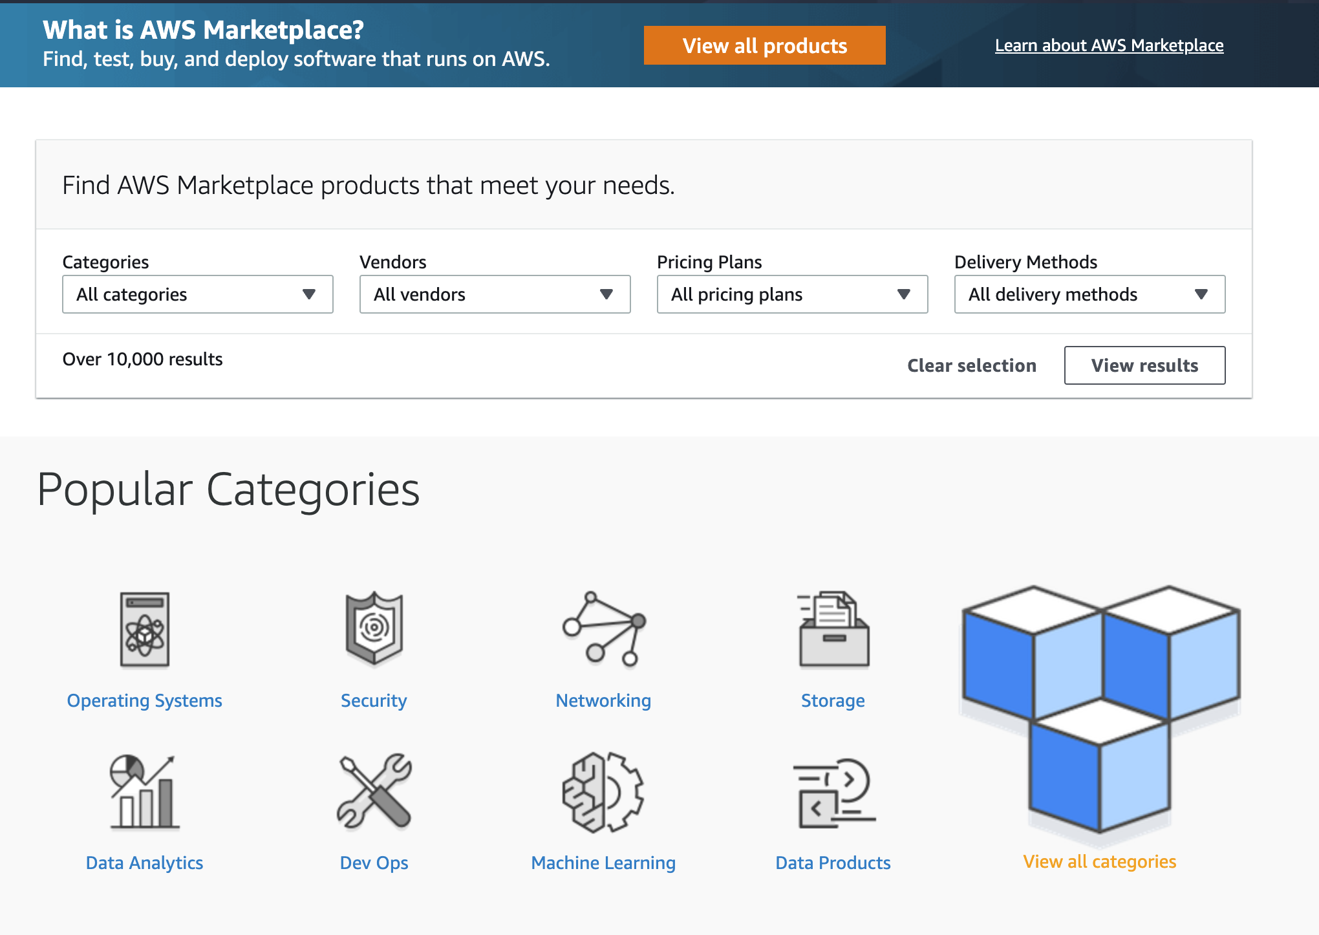Open the Dev Ops category link
The image size is (1319, 935).
click(374, 863)
